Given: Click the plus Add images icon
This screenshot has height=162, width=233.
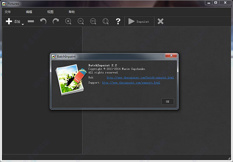Looking at the screenshot, I should coord(9,21).
